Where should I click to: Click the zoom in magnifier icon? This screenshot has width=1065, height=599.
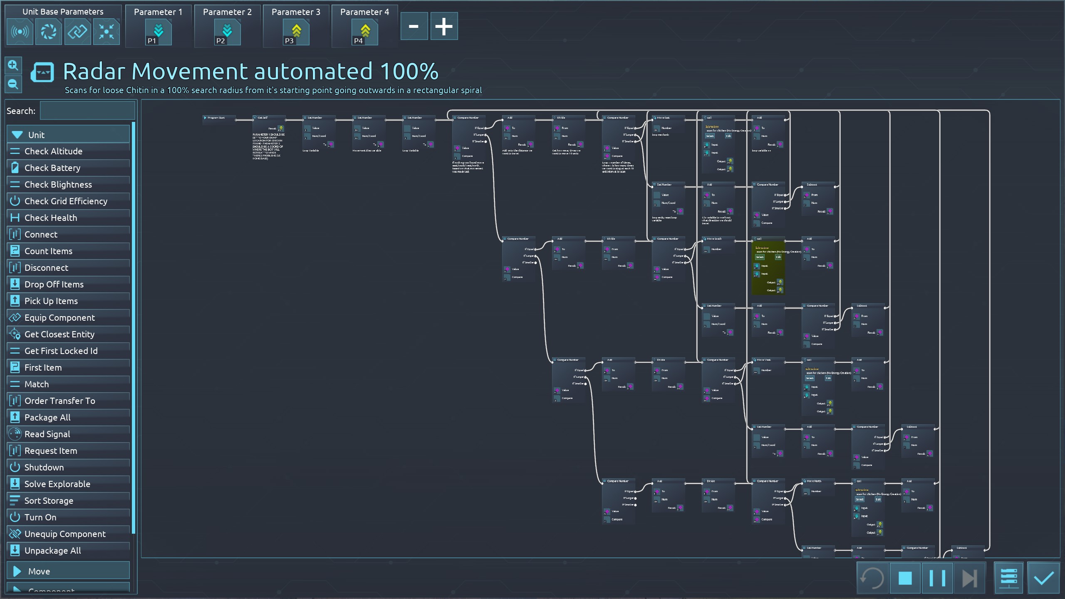click(x=13, y=65)
